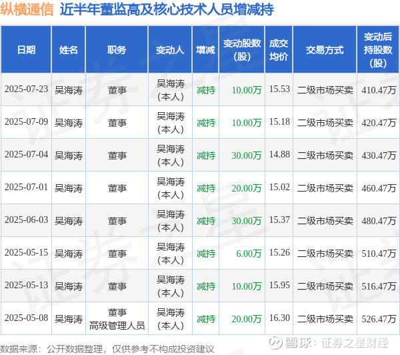The image size is (400, 355).
Task: Click the 成交均价 column header
Action: click(x=279, y=50)
